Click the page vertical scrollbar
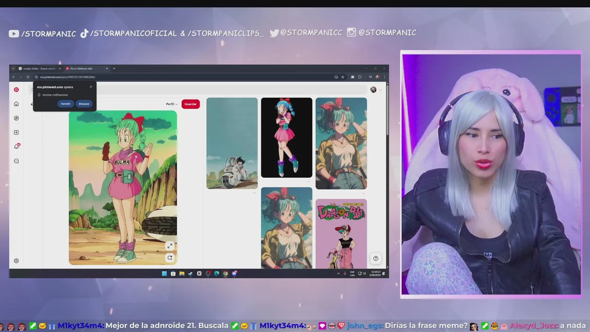 click(x=387, y=111)
